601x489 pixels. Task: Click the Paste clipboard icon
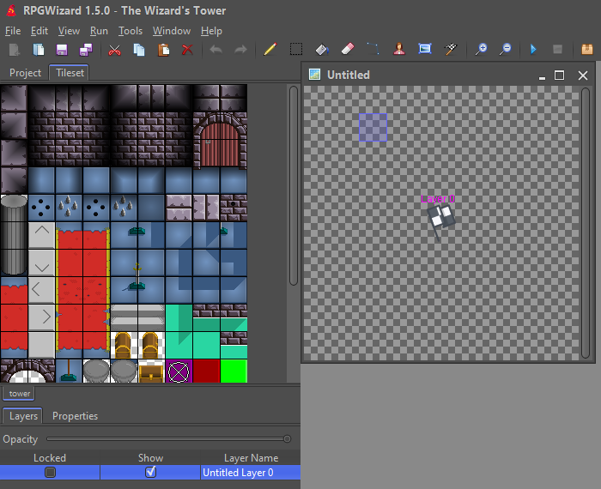[163, 50]
